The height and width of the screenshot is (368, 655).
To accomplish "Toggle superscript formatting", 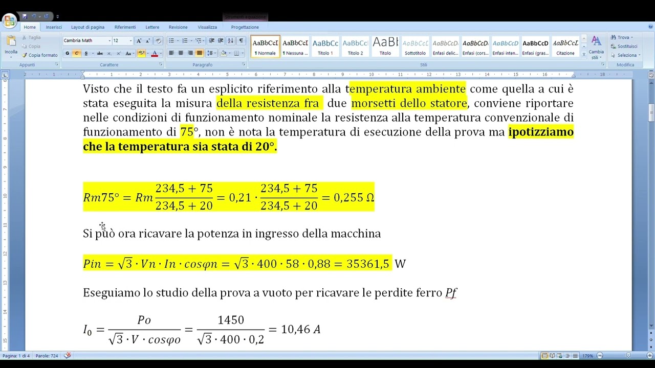I will [x=119, y=53].
